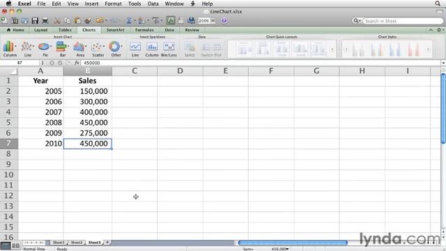446x251 pixels.
Task: Select column C header
Action: click(134, 71)
